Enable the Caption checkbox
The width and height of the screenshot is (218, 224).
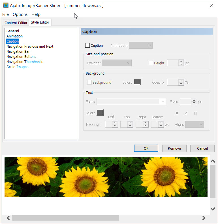87,45
